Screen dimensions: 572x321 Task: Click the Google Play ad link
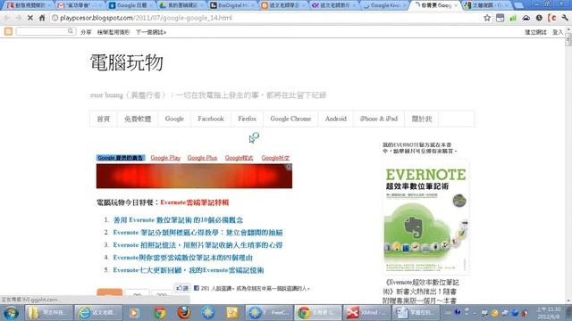click(x=165, y=158)
